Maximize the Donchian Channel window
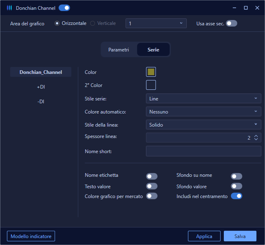Screen dimensions: 265x245 click(246, 8)
